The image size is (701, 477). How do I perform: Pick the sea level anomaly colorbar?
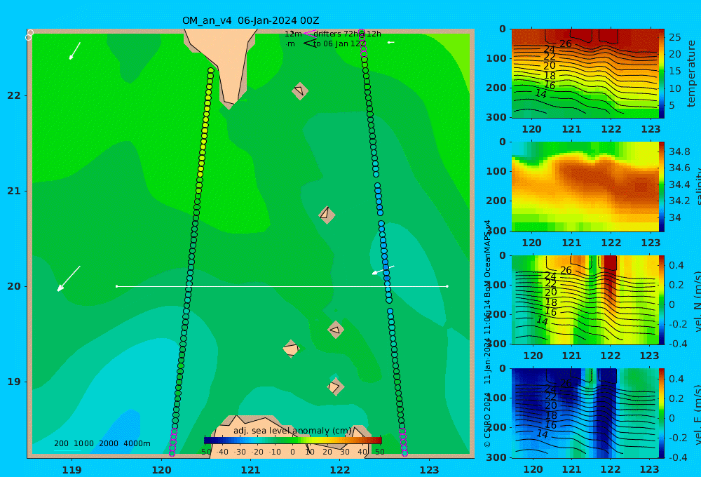[293, 441]
